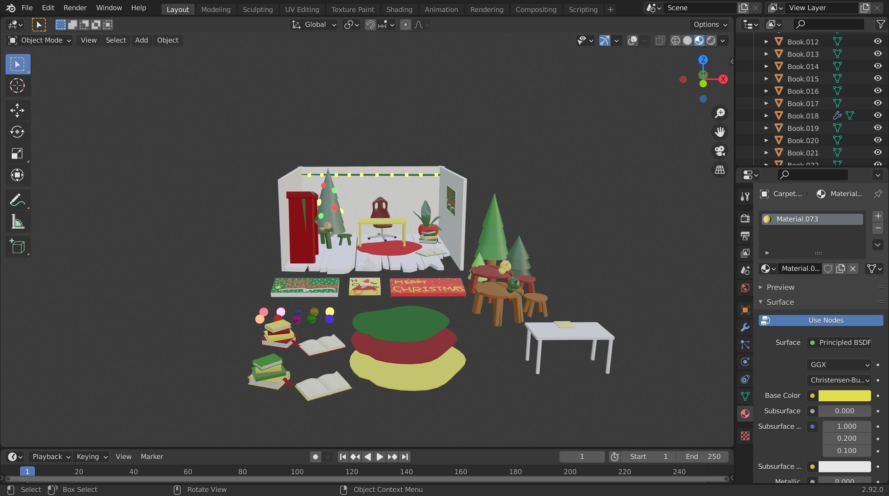
Task: Click the pan view hand icon
Action: [720, 132]
